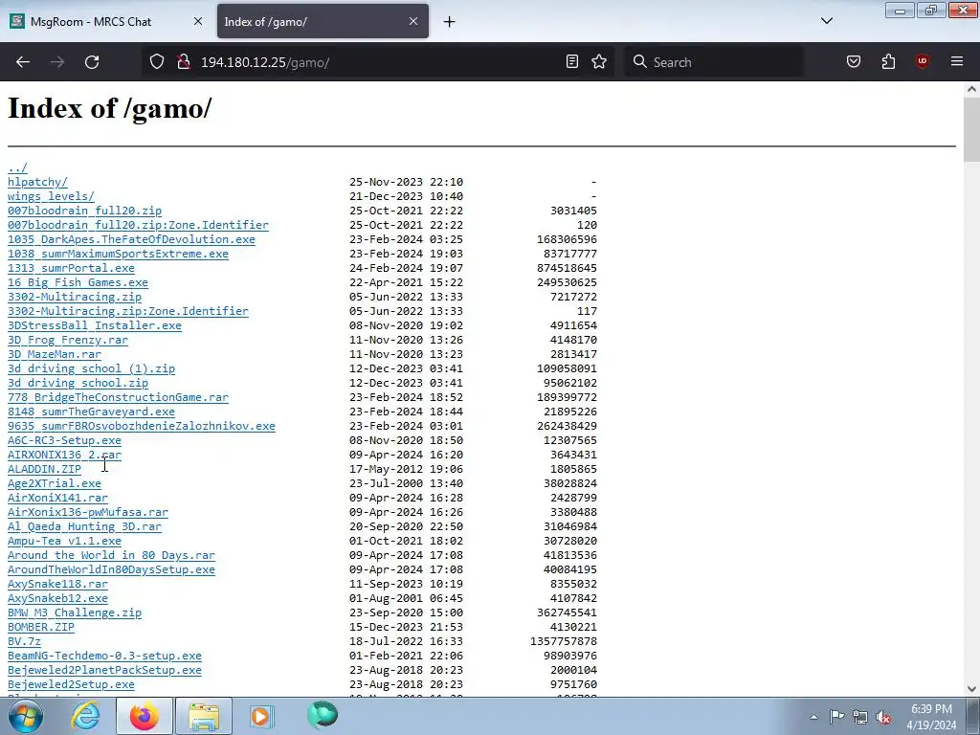This screenshot has width=980, height=735.
Task: Open the Pocket save icon
Action: point(854,62)
